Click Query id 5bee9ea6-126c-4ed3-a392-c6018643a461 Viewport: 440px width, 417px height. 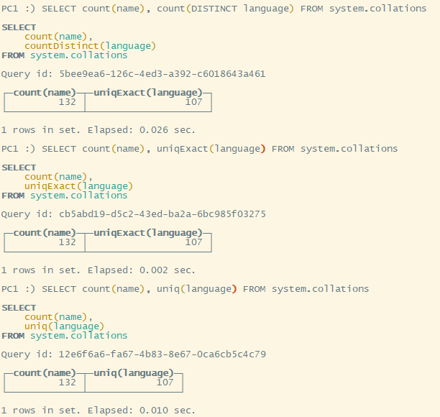click(x=133, y=74)
